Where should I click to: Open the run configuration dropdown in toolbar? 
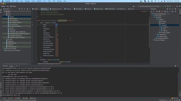pos(149,6)
